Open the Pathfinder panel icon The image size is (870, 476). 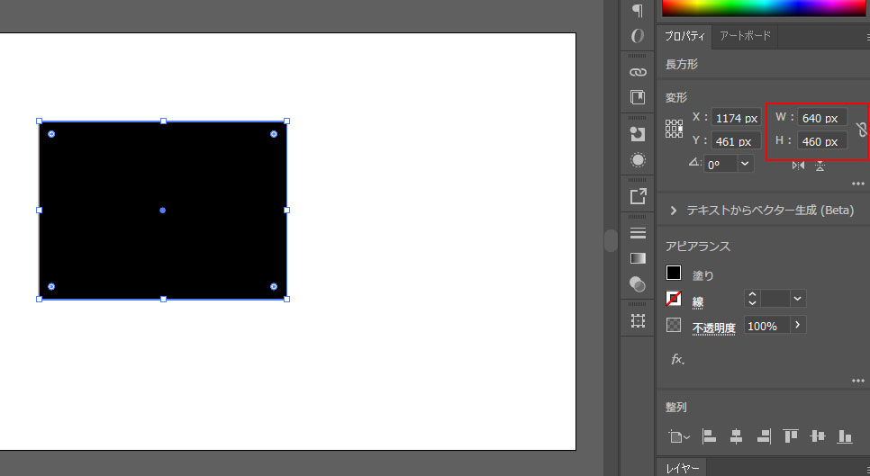638,134
